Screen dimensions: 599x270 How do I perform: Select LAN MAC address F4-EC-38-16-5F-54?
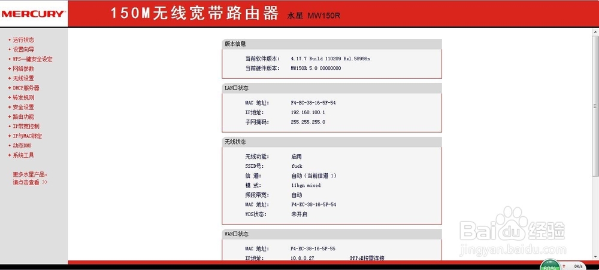pyautogui.click(x=313, y=103)
